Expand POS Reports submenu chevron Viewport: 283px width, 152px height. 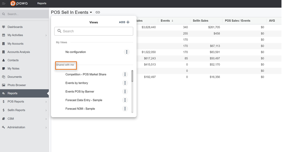46,102
